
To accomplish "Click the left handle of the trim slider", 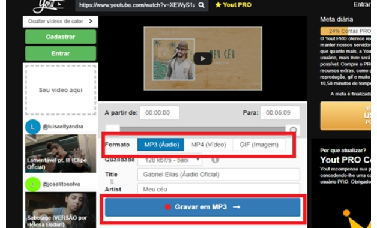I will point(112,130).
